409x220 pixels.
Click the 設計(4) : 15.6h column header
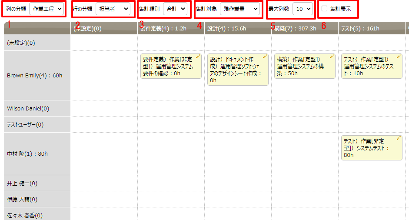point(238,28)
